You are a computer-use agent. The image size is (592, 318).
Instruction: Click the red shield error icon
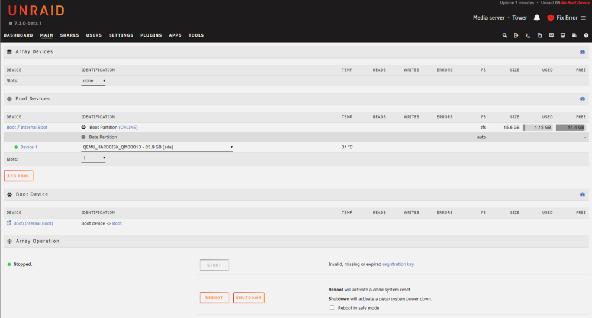tap(551, 18)
